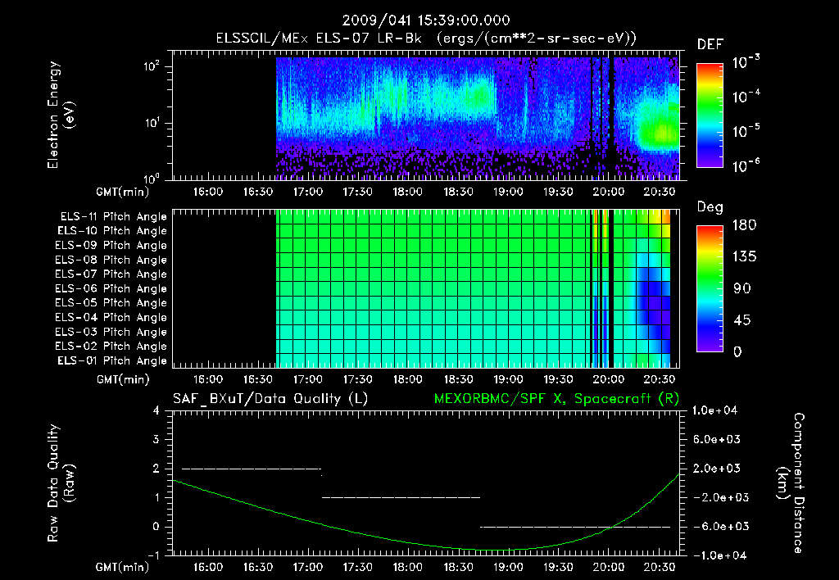The image size is (839, 580).
Task: Select the 'ELS-08 Pitch Angle' row label
Action: point(111,260)
